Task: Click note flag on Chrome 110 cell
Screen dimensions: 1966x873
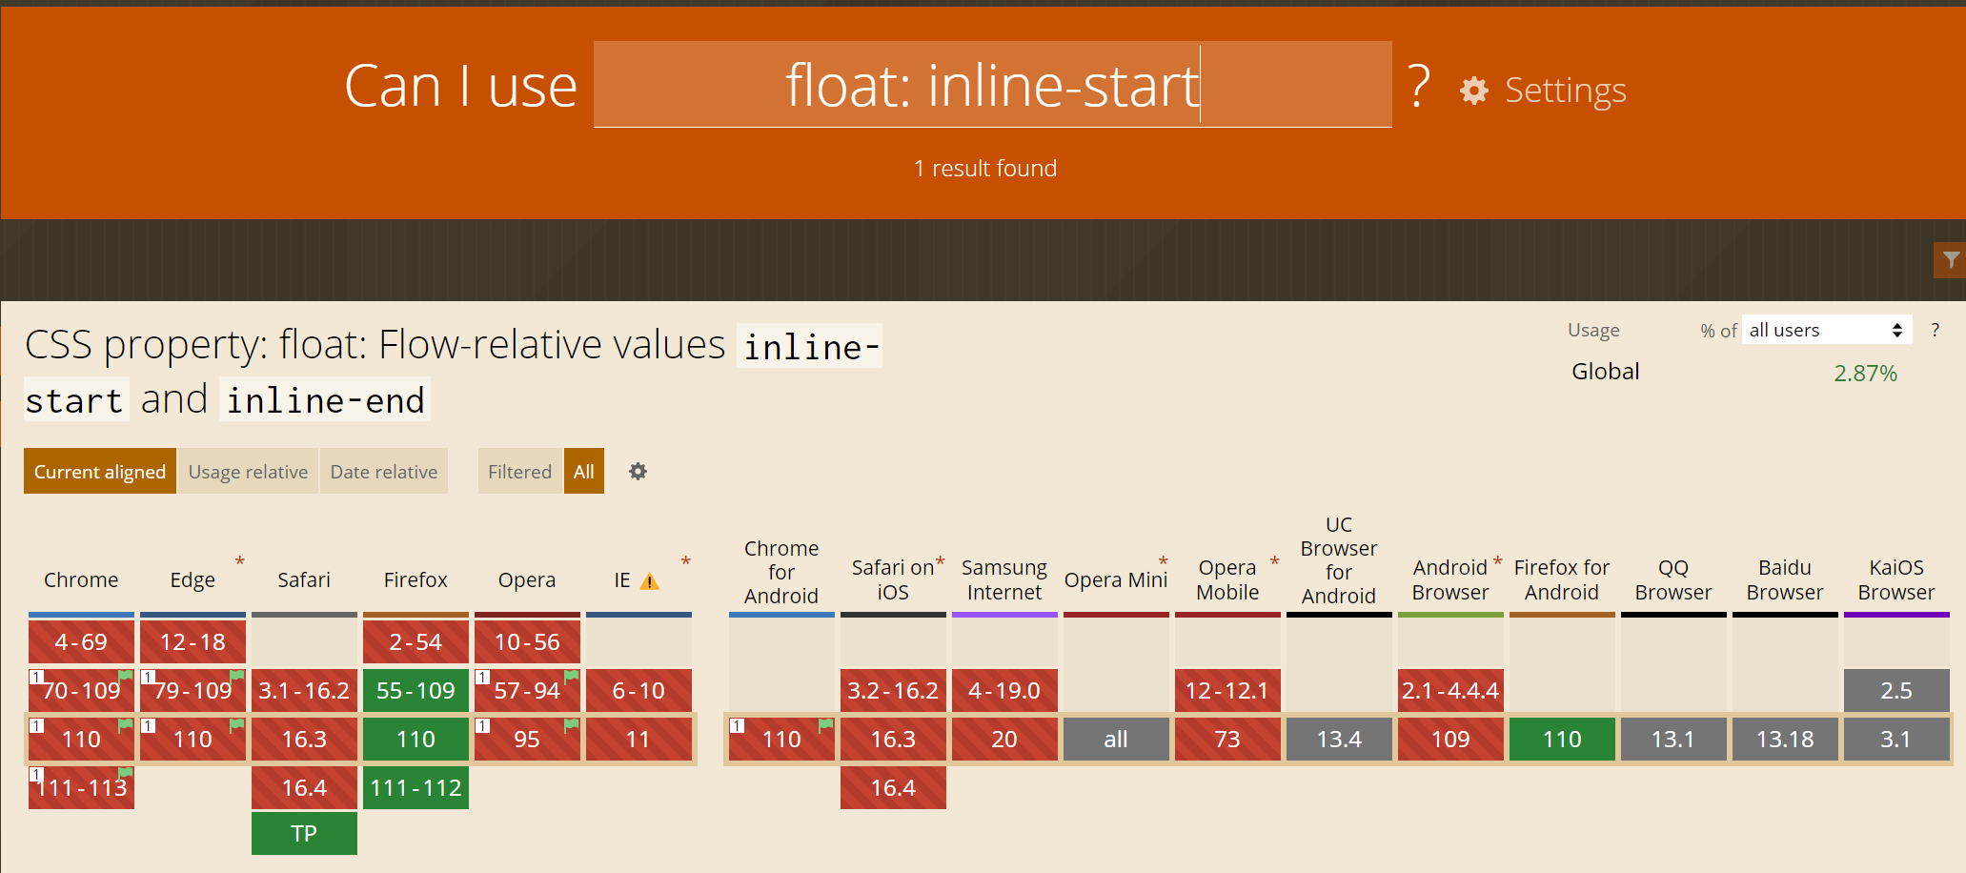Action: coord(126,725)
